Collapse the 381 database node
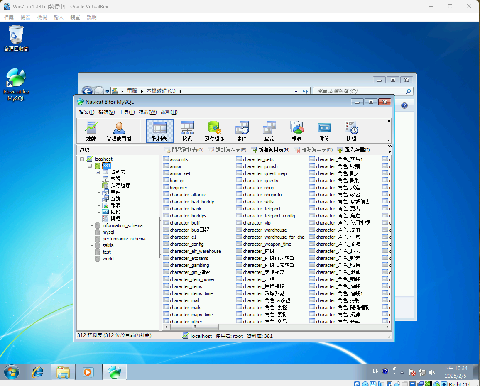This screenshot has width=480, height=386. (x=90, y=166)
